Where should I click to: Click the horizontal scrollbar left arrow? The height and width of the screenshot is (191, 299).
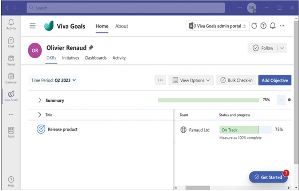click(x=176, y=188)
